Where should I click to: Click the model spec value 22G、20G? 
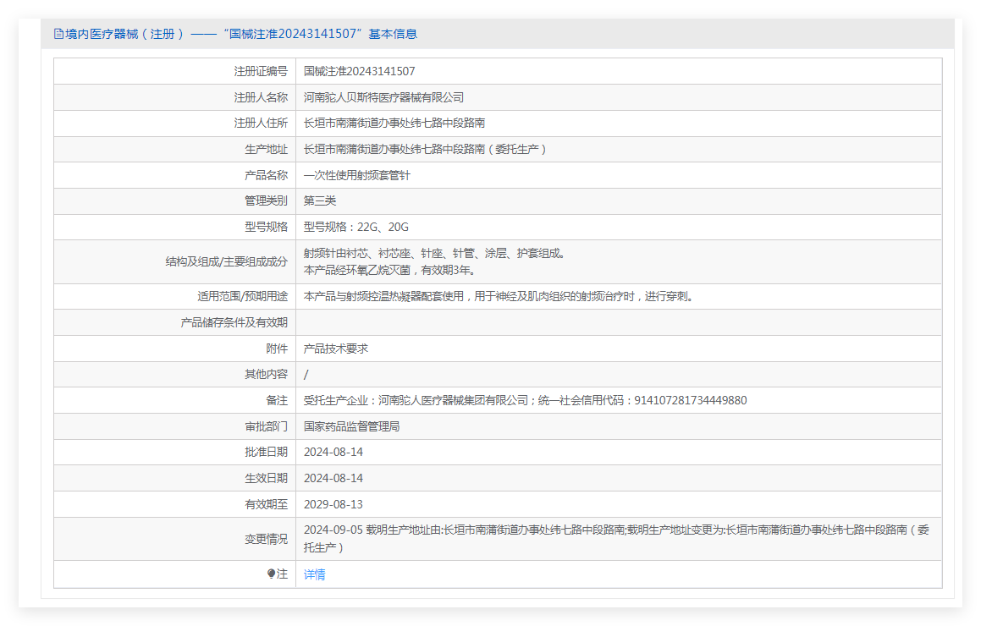(355, 228)
